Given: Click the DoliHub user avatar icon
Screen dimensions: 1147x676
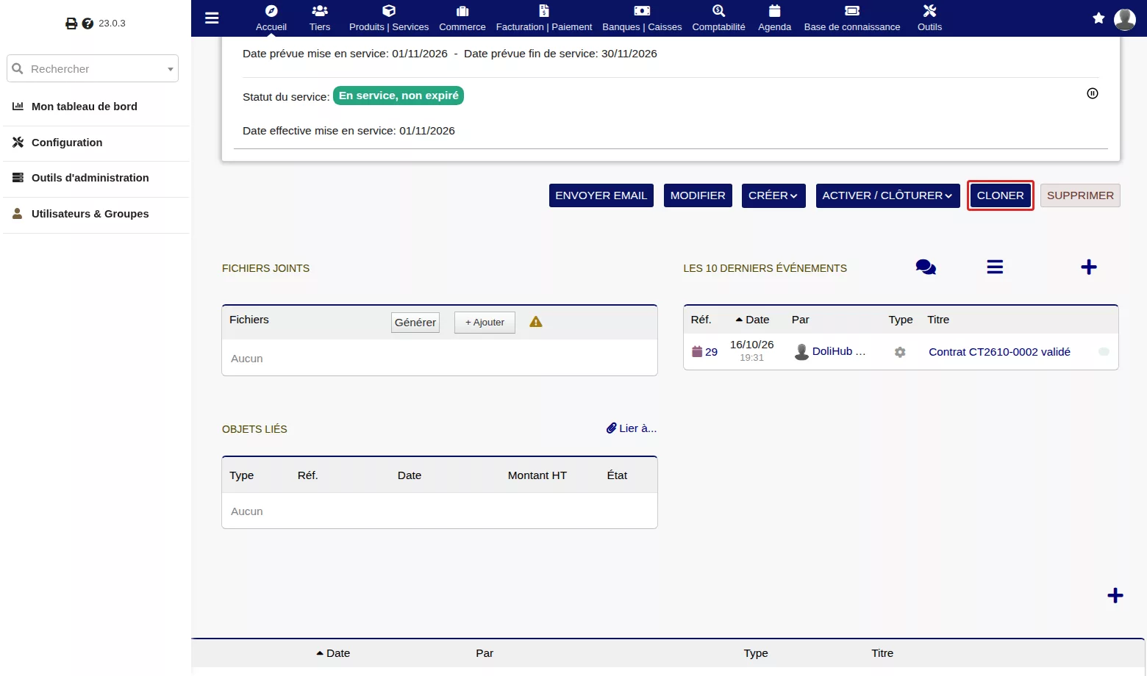Looking at the screenshot, I should (801, 352).
